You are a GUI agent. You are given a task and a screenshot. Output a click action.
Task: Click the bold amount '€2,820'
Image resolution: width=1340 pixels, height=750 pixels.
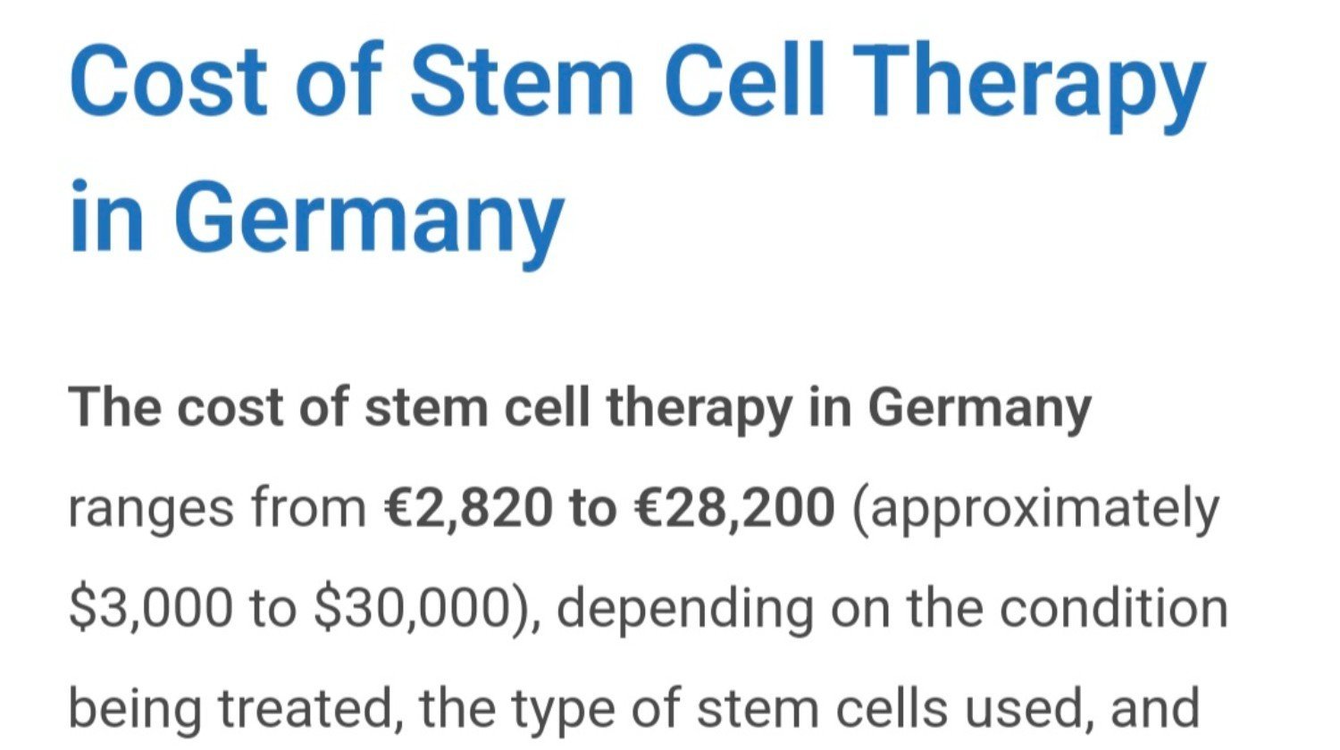coord(468,508)
